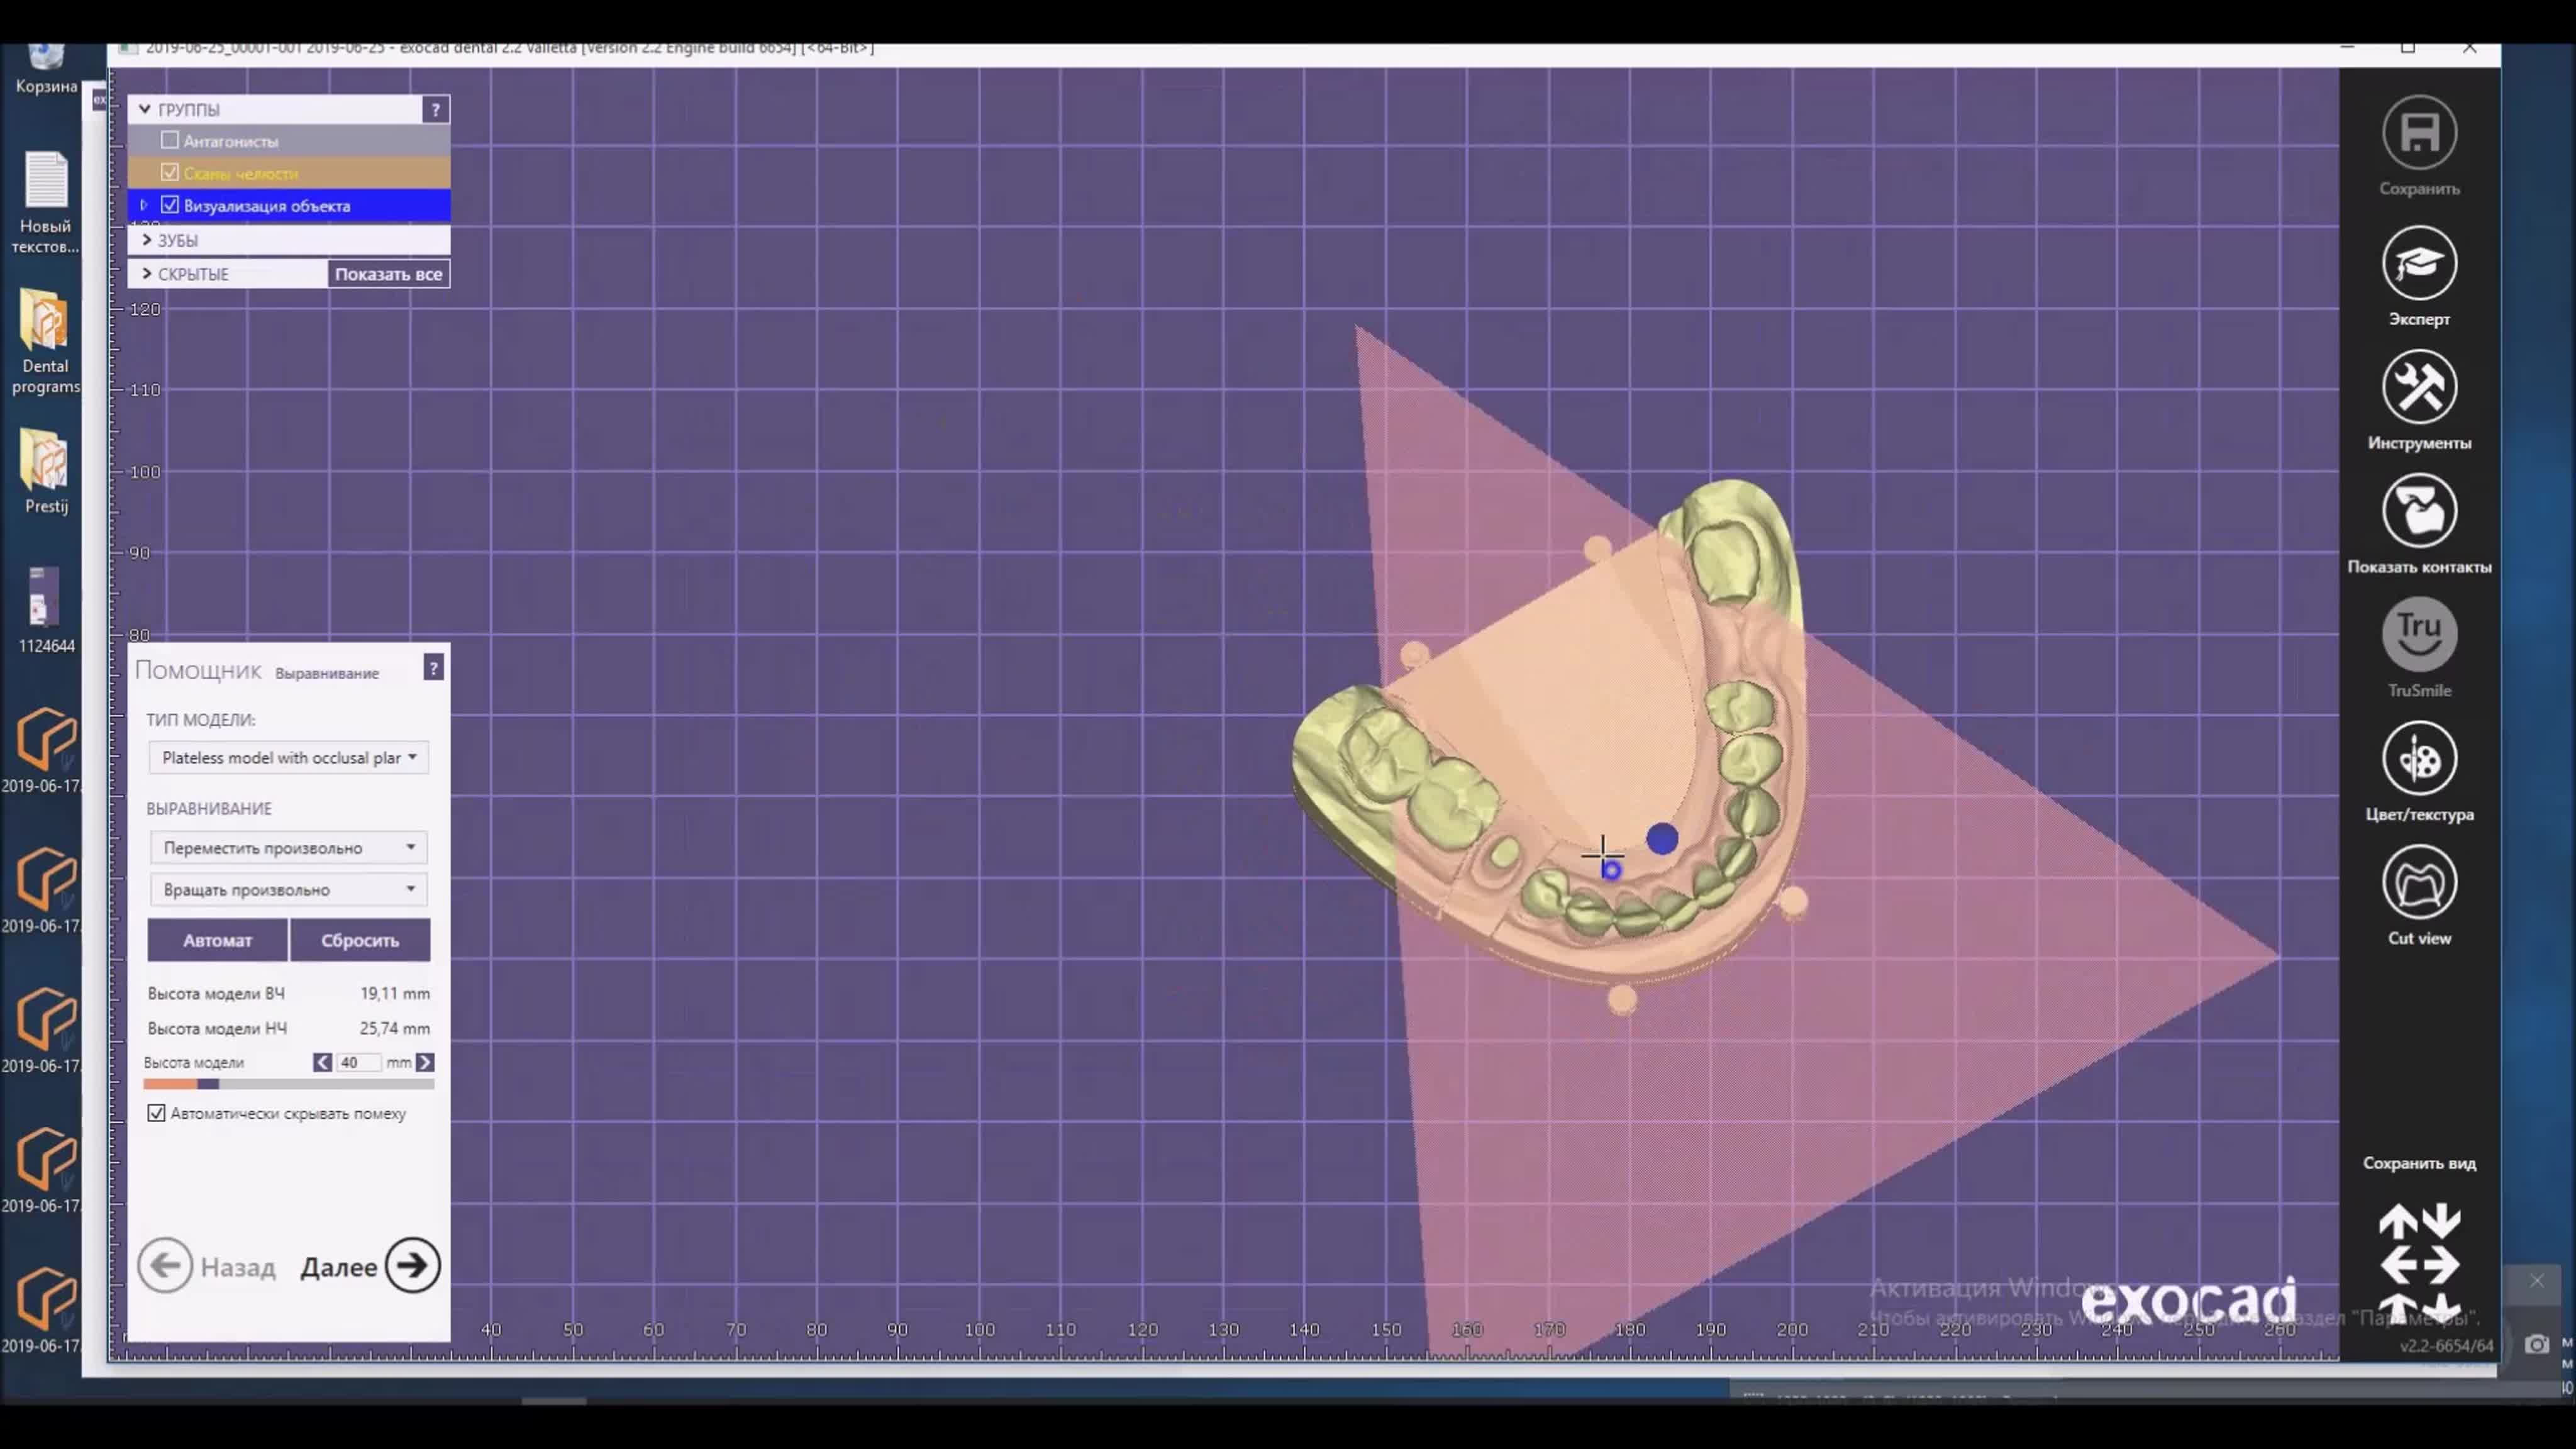Open help for the Группы panel
Screen dimensions: 2576x1449
[435, 109]
